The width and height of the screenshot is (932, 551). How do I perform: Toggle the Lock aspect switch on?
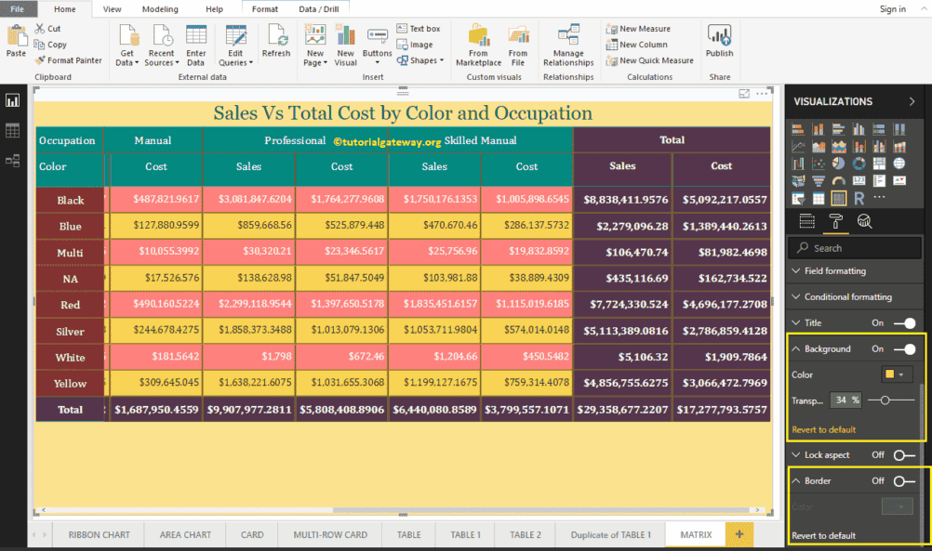(903, 455)
